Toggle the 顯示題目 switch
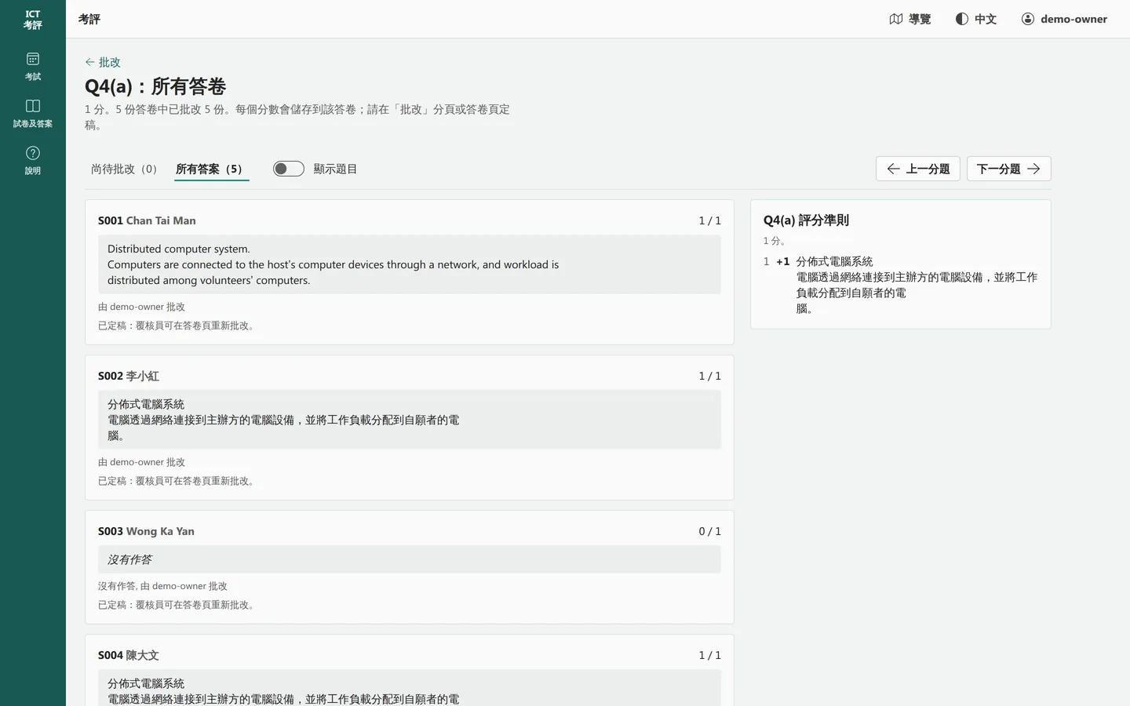The image size is (1130, 706). (289, 169)
